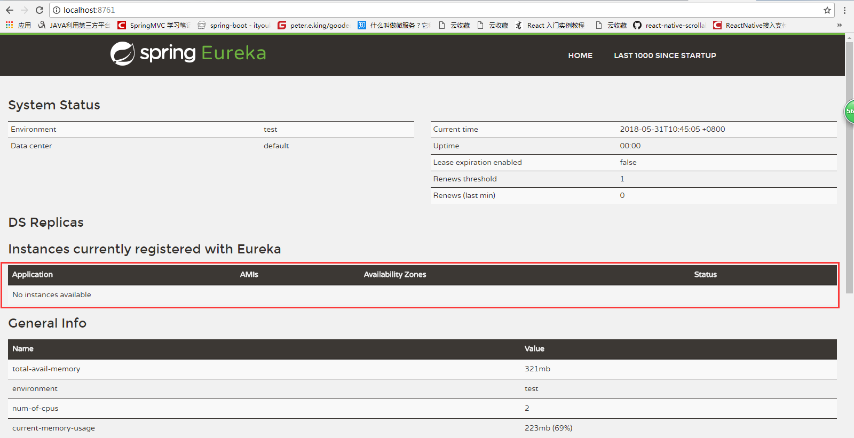Click the '321mb' value
The height and width of the screenshot is (438, 854).
pos(537,369)
